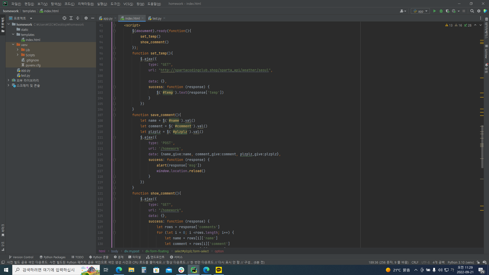This screenshot has width=489, height=275.
Task: Open Windows Start menu
Action: coord(6,270)
